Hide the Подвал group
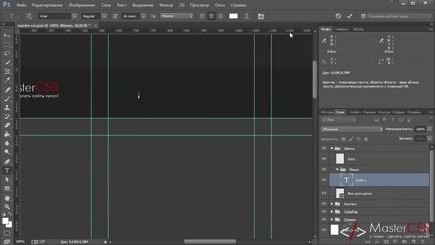435x245 pixels. tap(324, 219)
